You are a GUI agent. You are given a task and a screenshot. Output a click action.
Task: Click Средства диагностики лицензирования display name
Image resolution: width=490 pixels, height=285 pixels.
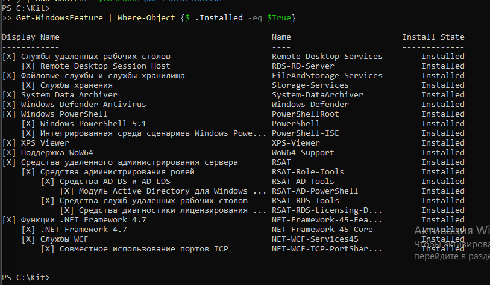tap(172, 210)
